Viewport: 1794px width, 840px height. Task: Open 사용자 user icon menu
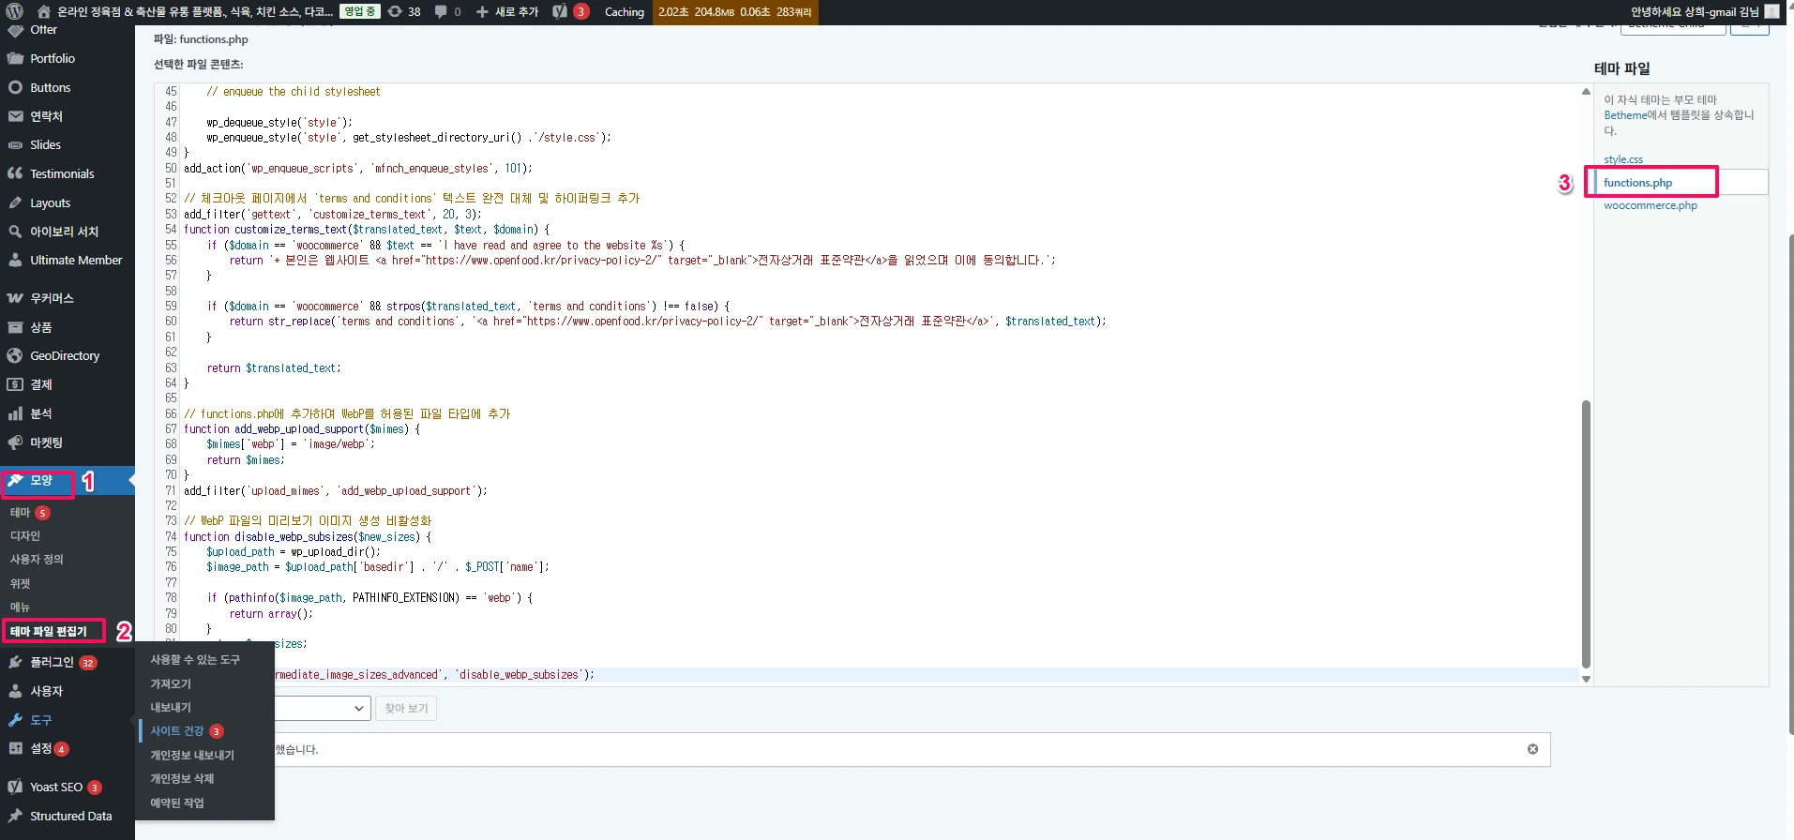15,691
